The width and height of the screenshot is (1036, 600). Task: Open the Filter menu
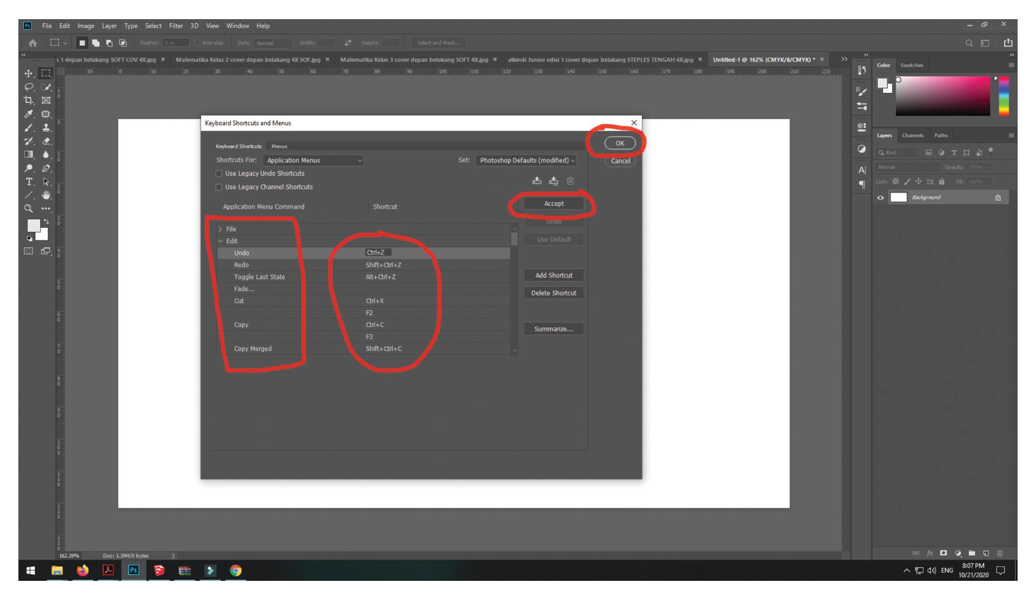pos(176,26)
